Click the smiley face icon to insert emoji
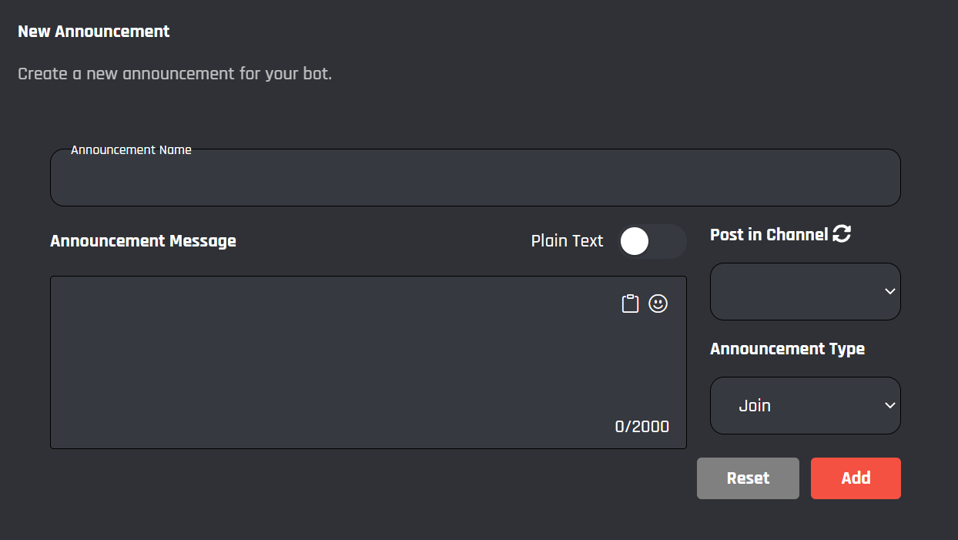This screenshot has height=540, width=958. tap(658, 303)
